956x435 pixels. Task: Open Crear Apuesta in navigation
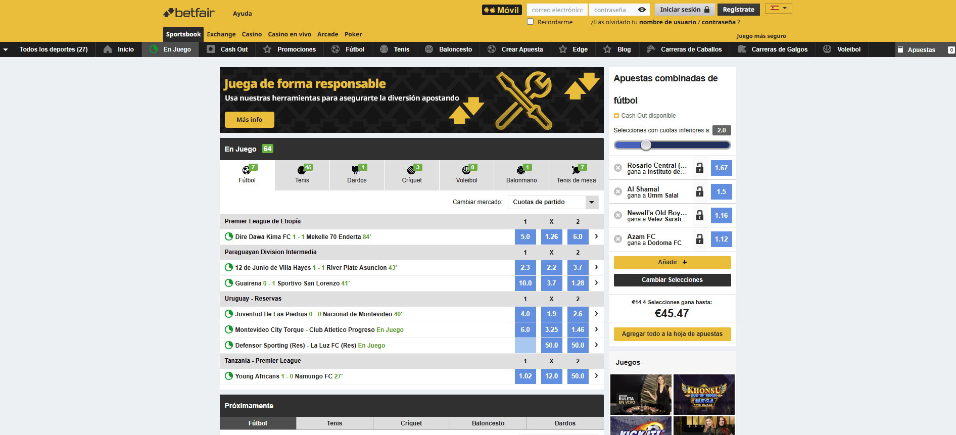pyautogui.click(x=515, y=50)
